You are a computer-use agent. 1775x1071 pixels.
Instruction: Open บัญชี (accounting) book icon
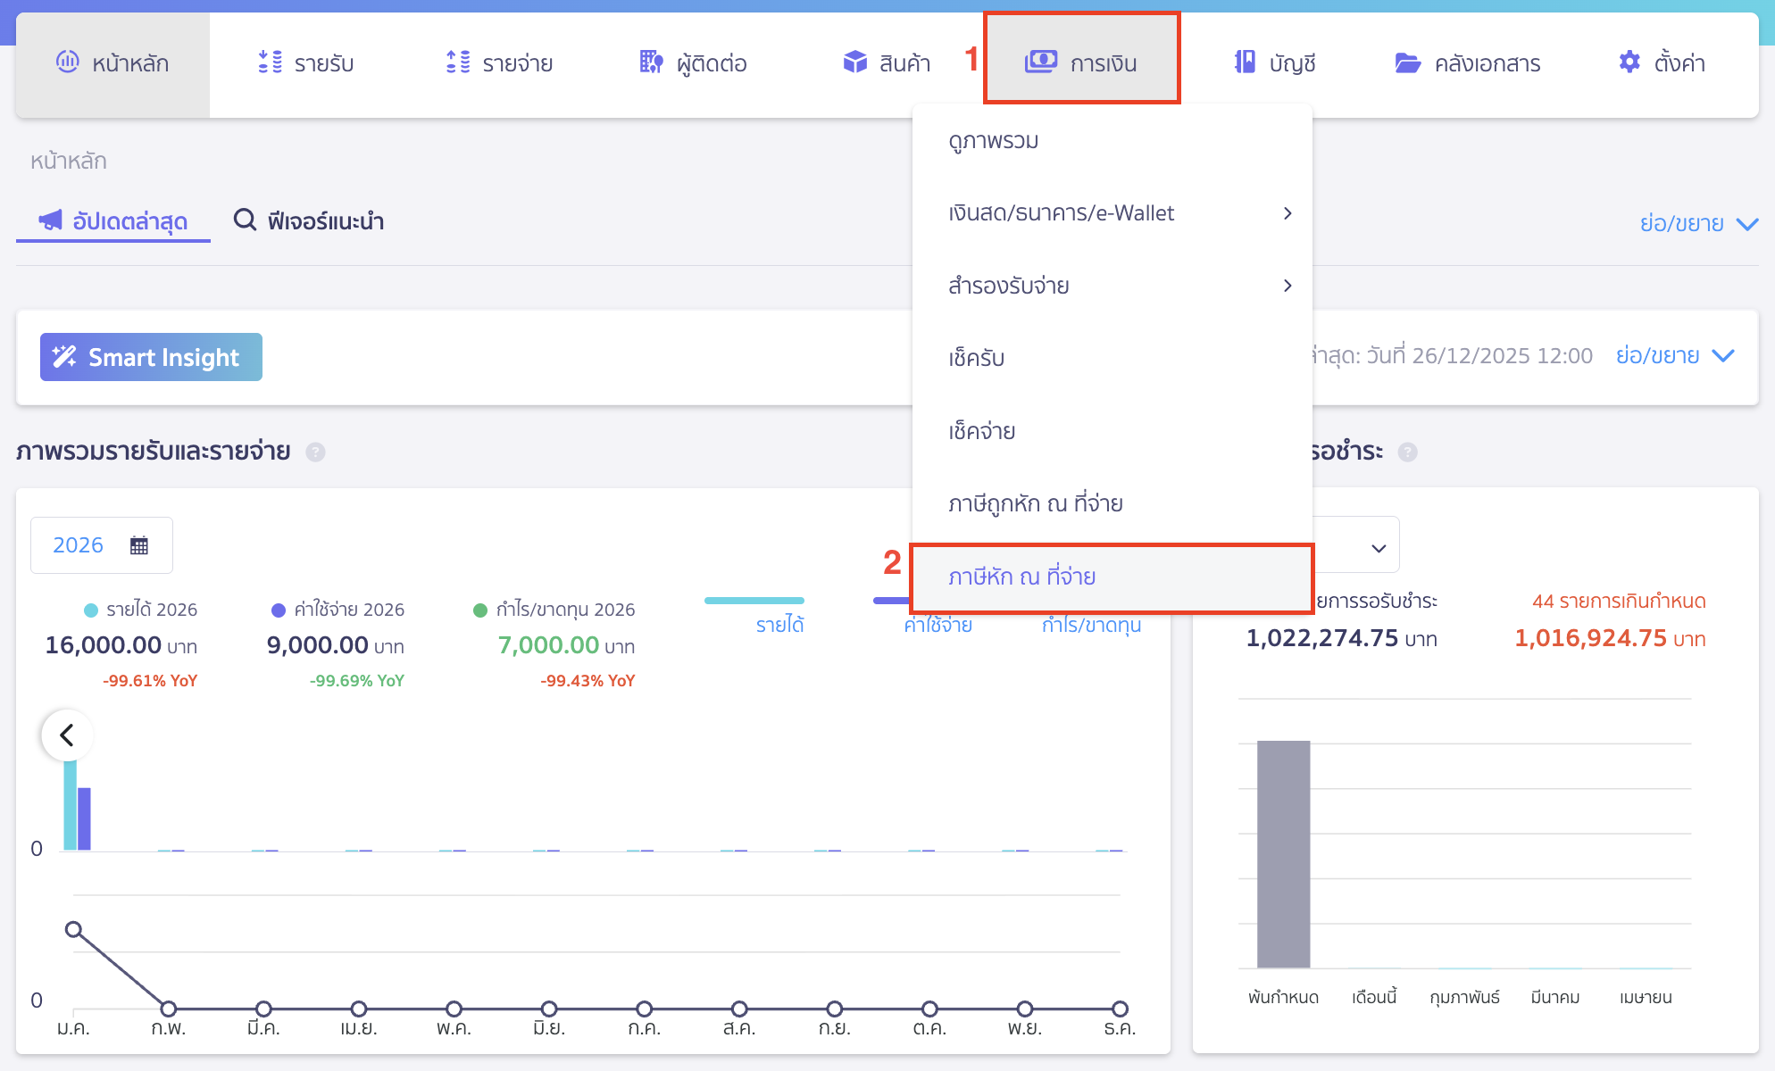(x=1245, y=62)
